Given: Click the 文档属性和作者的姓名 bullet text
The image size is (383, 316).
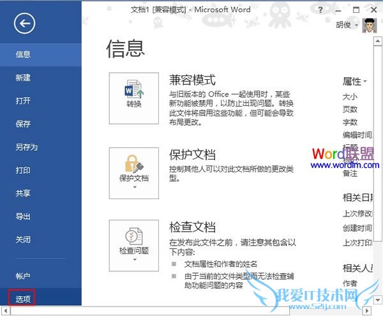Looking at the screenshot, I should [221, 264].
